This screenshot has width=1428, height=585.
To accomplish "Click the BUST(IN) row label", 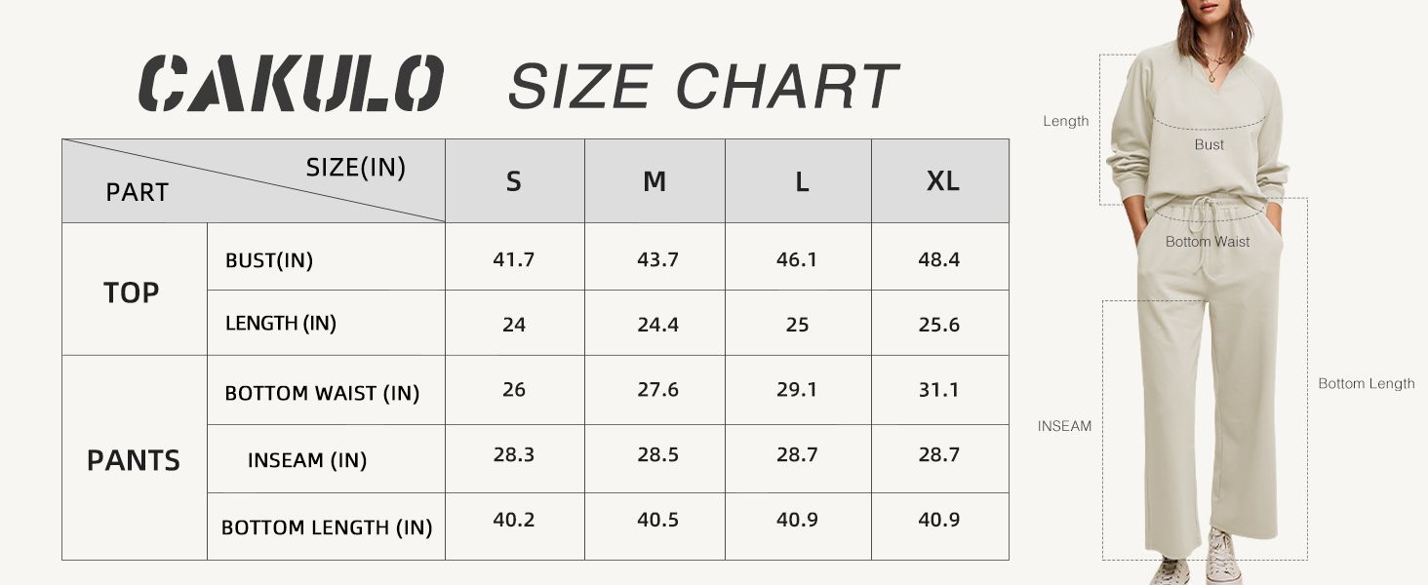I will pyautogui.click(x=269, y=260).
